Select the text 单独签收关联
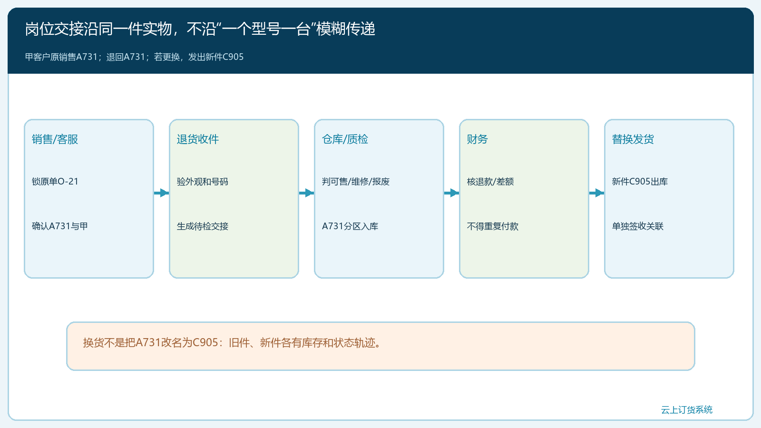Screen dimensions: 761x428 pyautogui.click(x=638, y=226)
